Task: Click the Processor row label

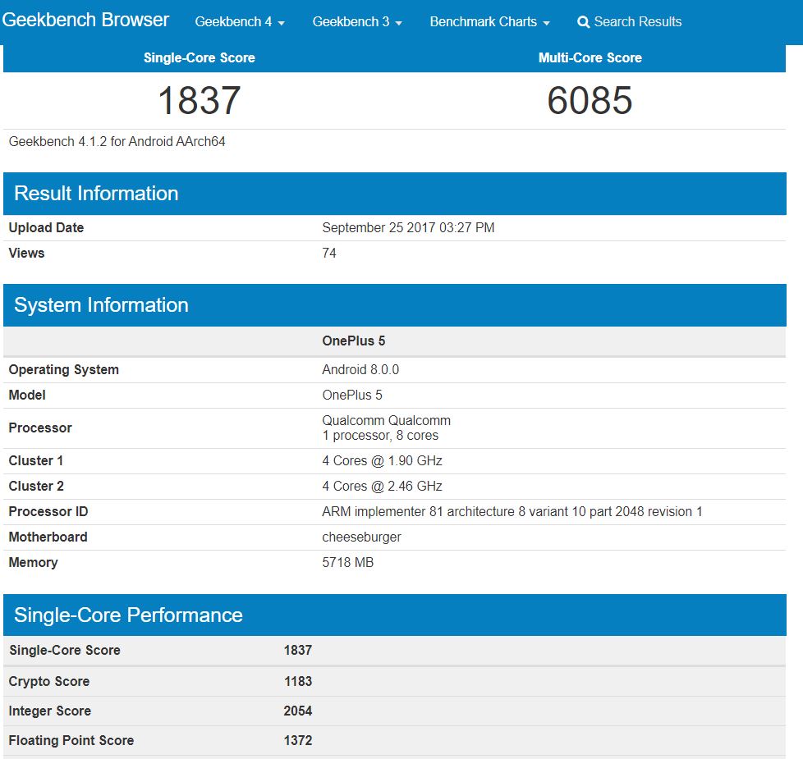Action: [40, 428]
